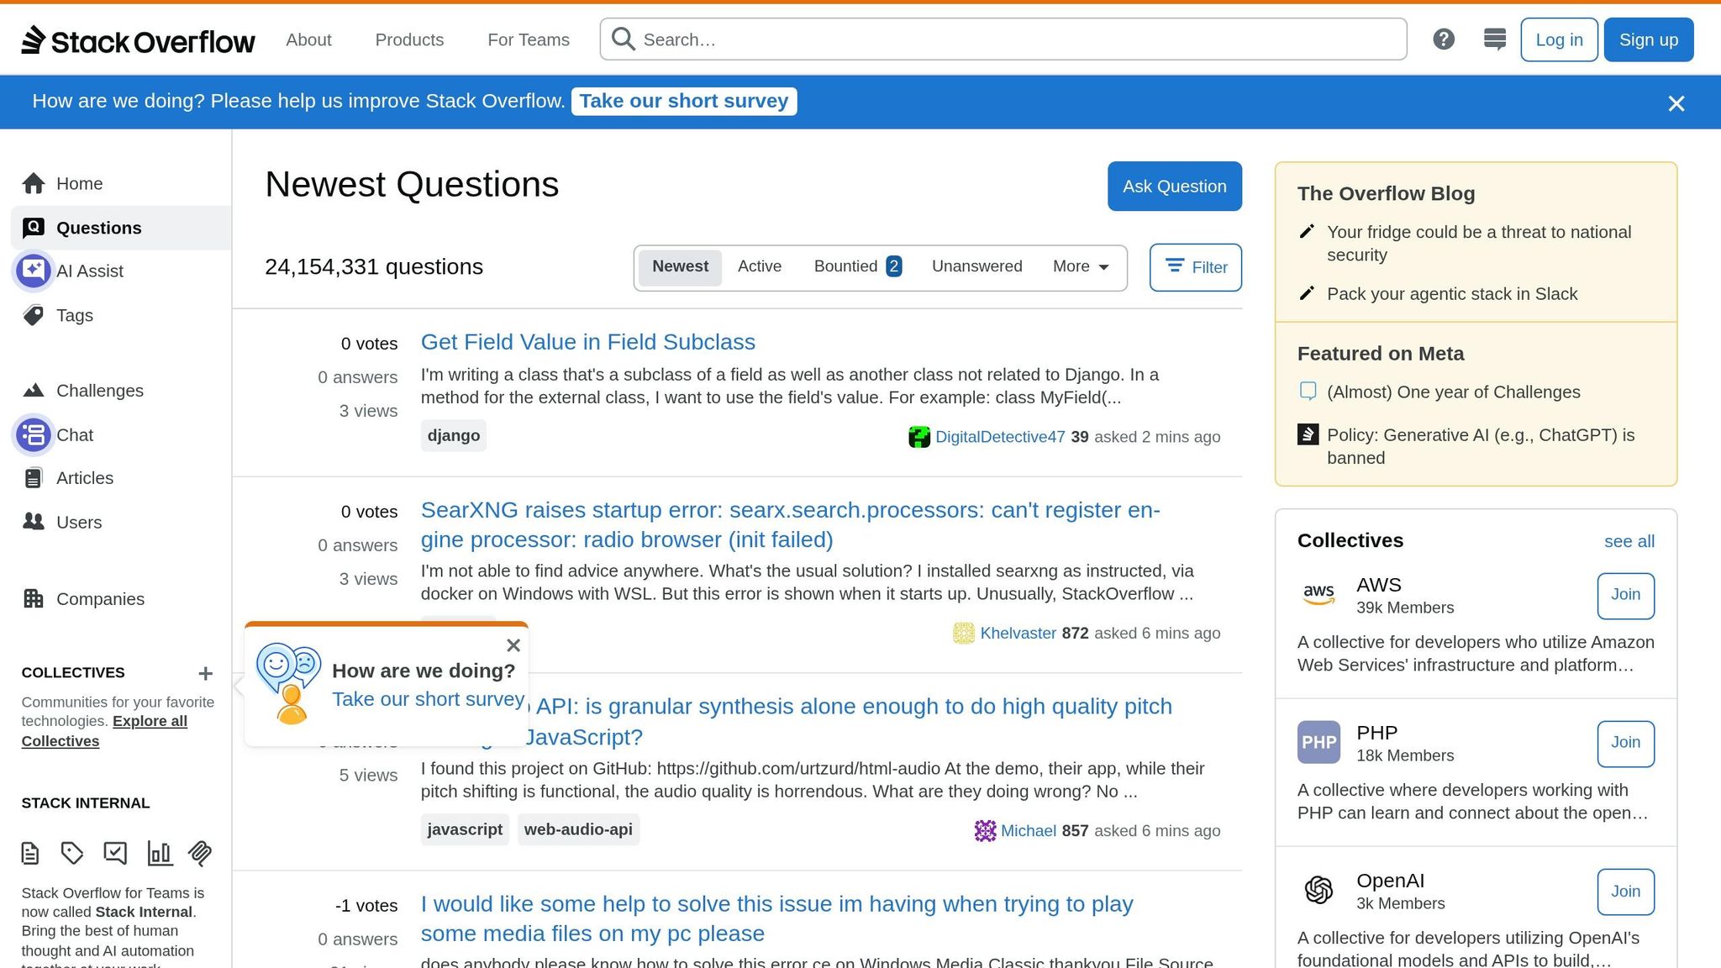Click the Stack Overflow logo
Viewport: 1721px width, 968px height.
(x=138, y=39)
